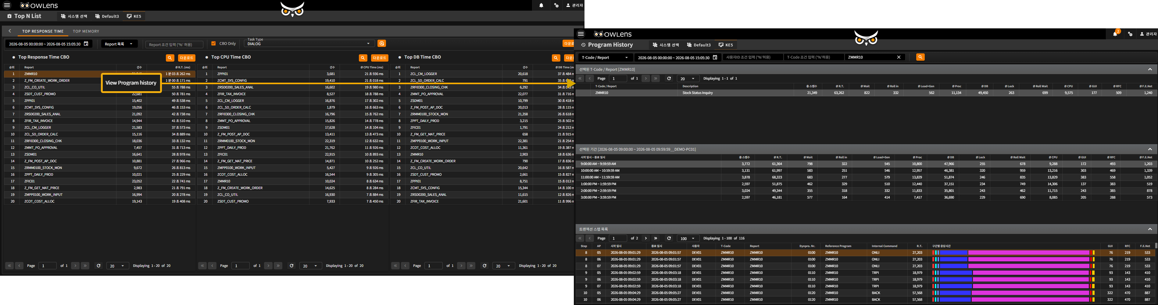This screenshot has width=1158, height=305.
Task: Select the Default3 tab in Program History
Action: (x=699, y=45)
